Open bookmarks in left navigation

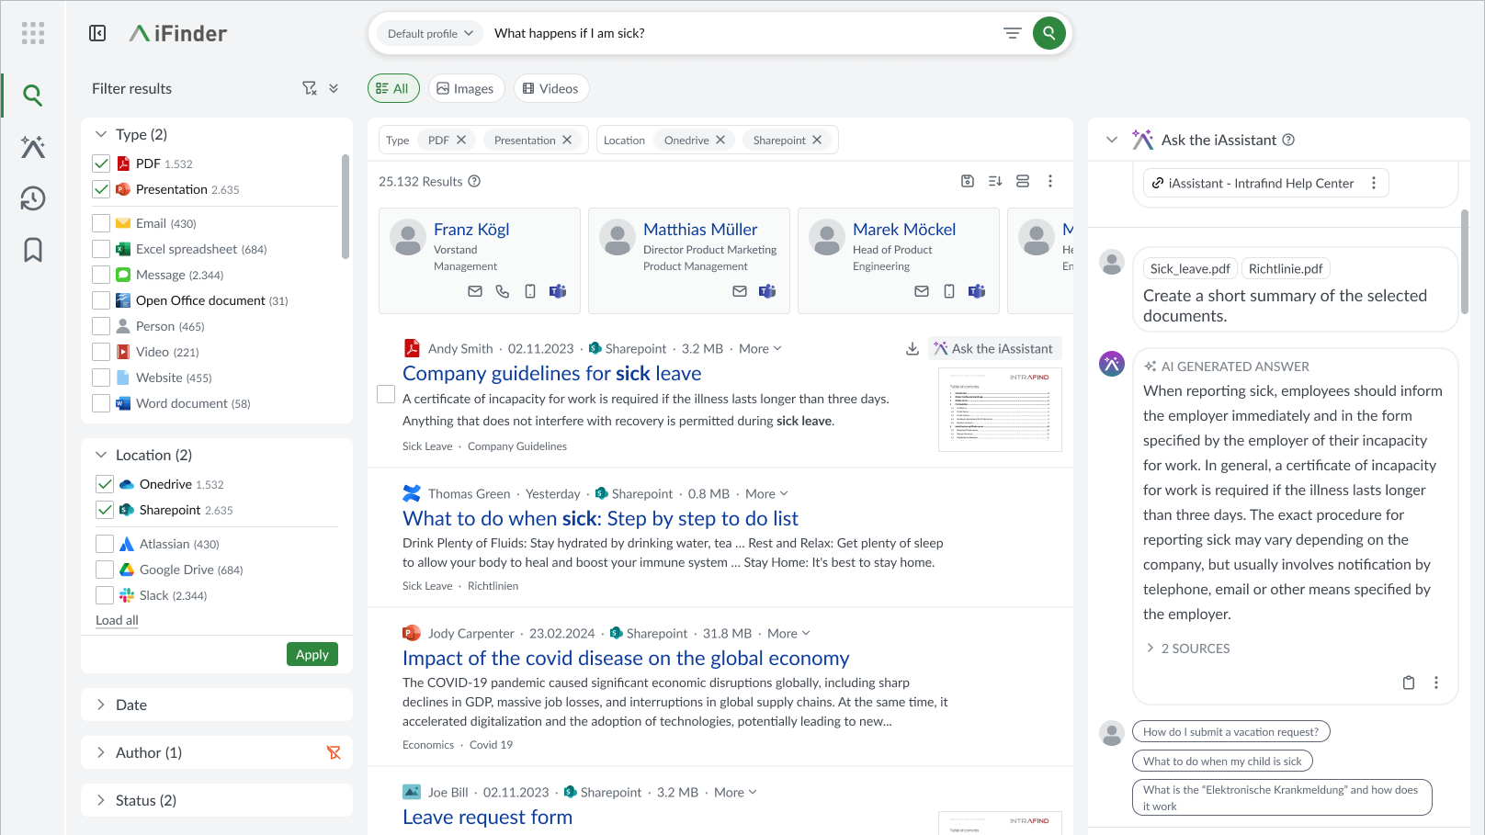click(33, 250)
